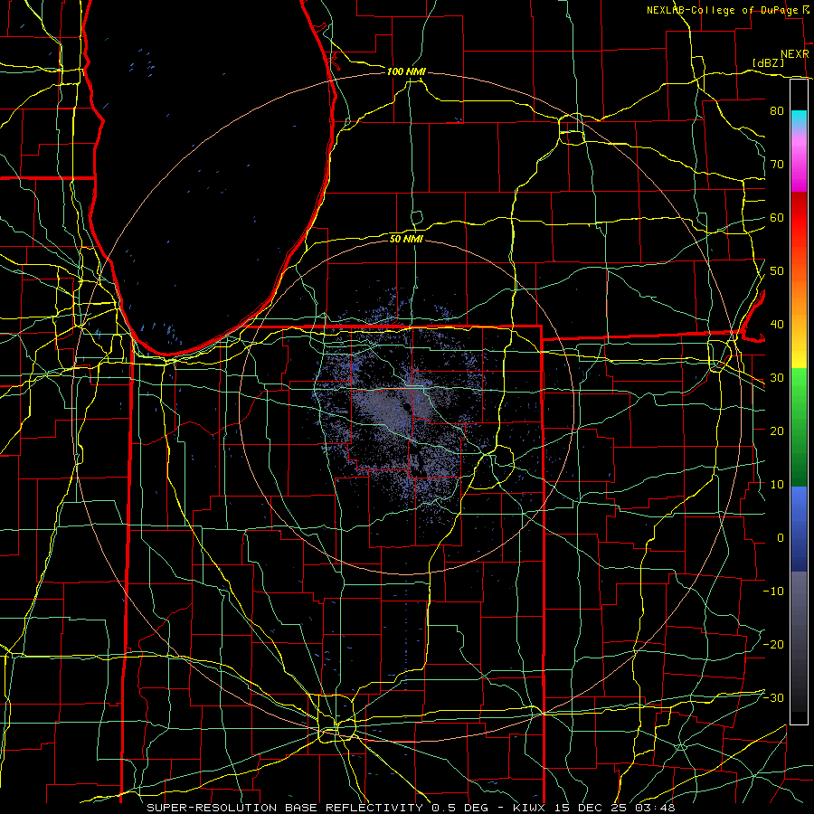Click the radar site center black dot
Screen dimensions: 814x814
[405, 408]
